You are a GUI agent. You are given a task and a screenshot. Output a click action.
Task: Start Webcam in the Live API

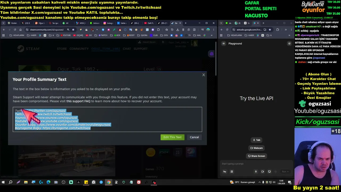(x=257, y=148)
